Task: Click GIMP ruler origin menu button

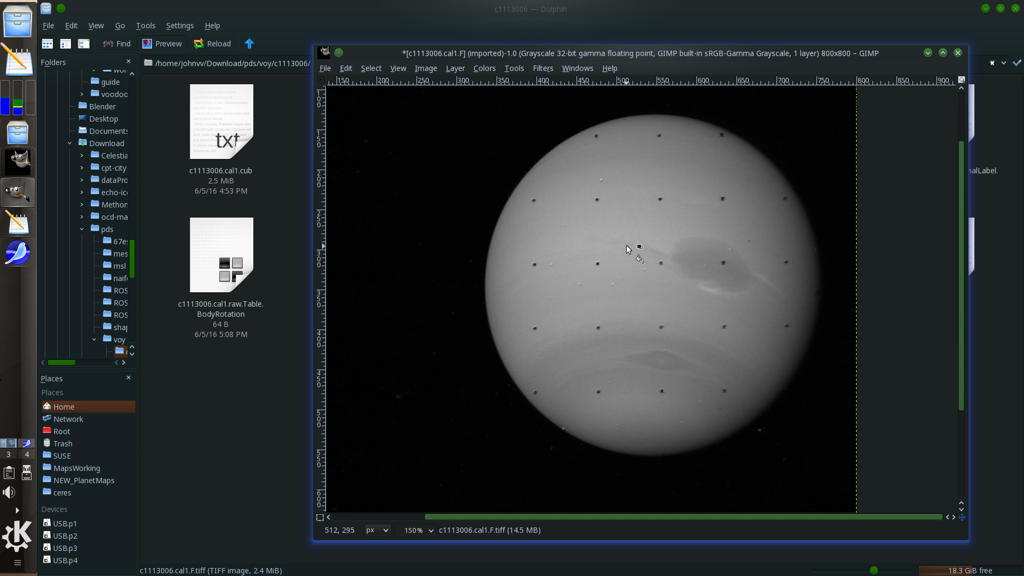Action: (x=320, y=80)
